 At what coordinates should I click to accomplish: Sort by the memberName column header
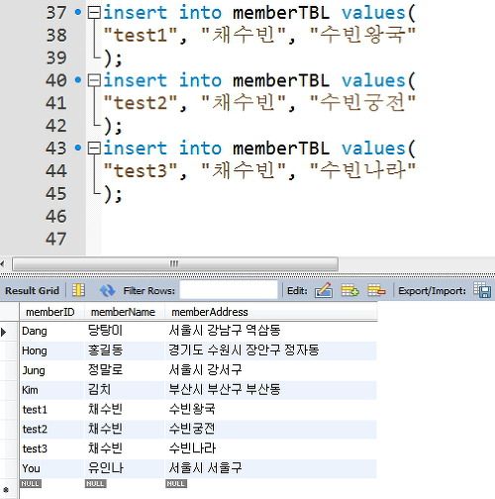(x=123, y=312)
